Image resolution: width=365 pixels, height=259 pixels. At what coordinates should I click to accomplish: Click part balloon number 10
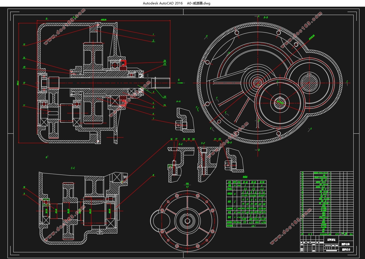[24, 187]
